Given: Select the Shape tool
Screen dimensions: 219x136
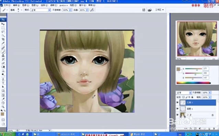Looking at the screenshot, I should 3,91.
